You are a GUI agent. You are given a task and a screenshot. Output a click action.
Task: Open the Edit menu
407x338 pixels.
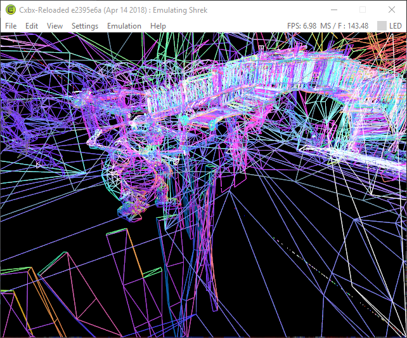pos(32,26)
